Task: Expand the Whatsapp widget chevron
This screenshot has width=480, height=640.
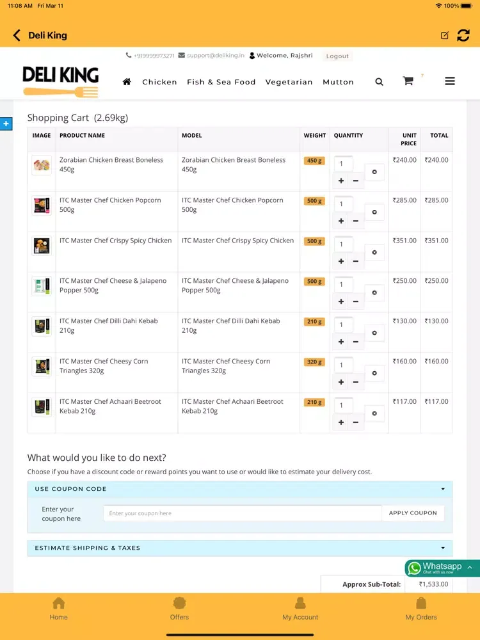Action: pos(470,567)
